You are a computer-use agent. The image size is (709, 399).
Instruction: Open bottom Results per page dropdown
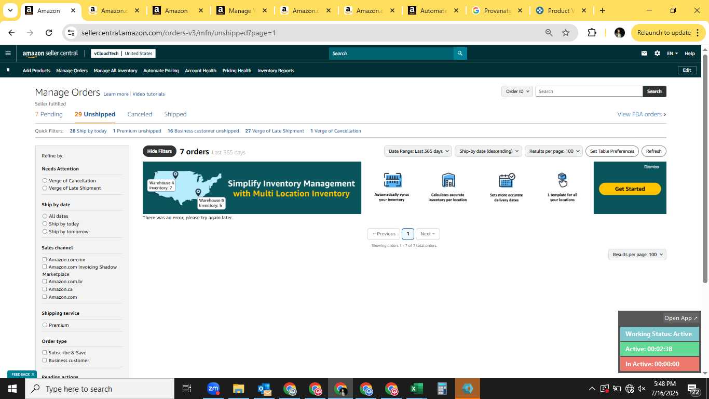(637, 255)
